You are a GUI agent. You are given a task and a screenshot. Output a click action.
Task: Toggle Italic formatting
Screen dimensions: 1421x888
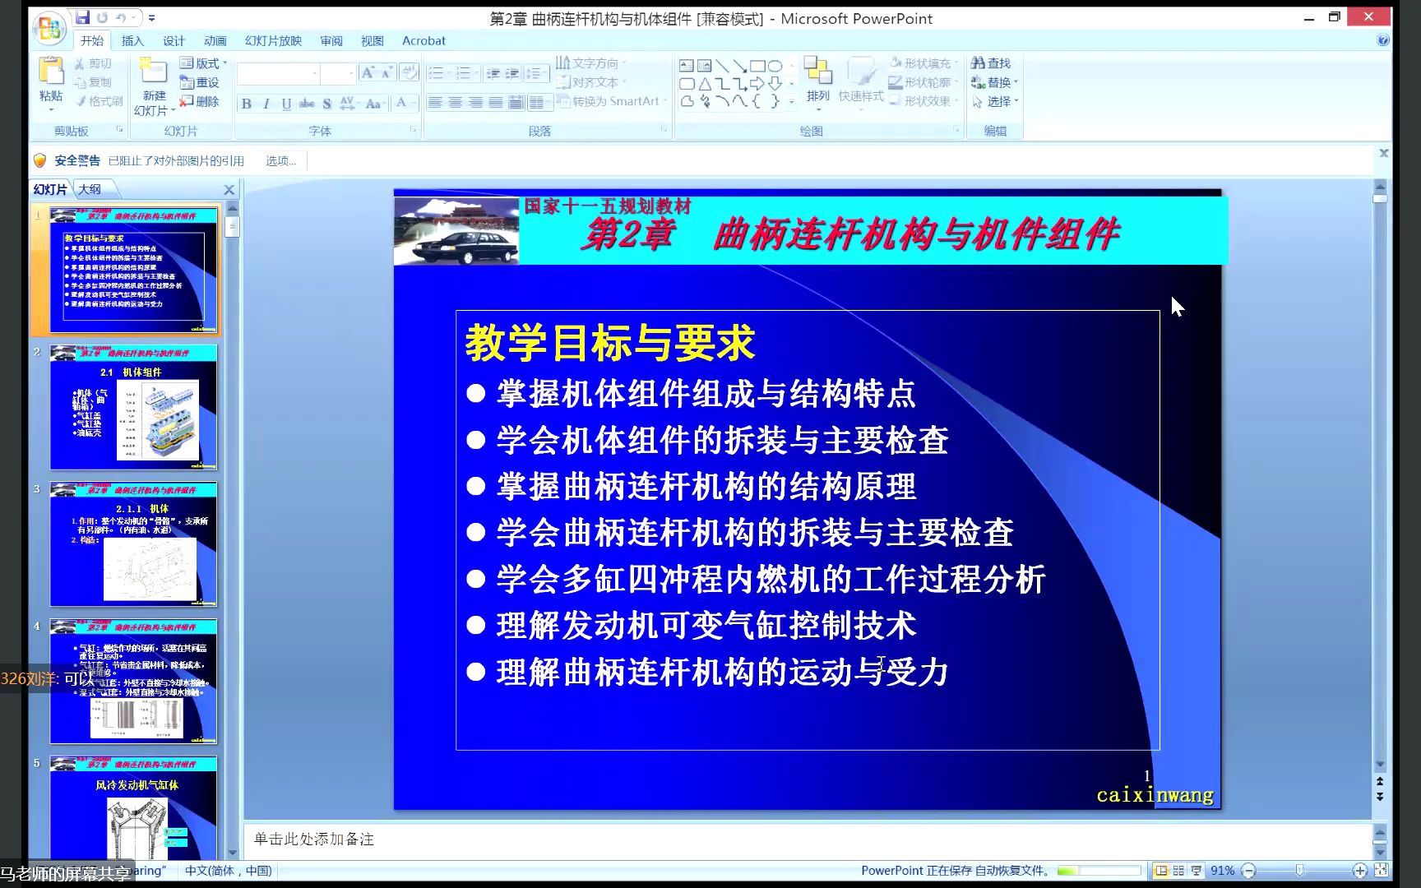pyautogui.click(x=266, y=104)
